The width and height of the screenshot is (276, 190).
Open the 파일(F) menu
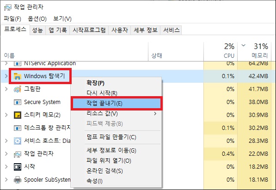(12, 18)
